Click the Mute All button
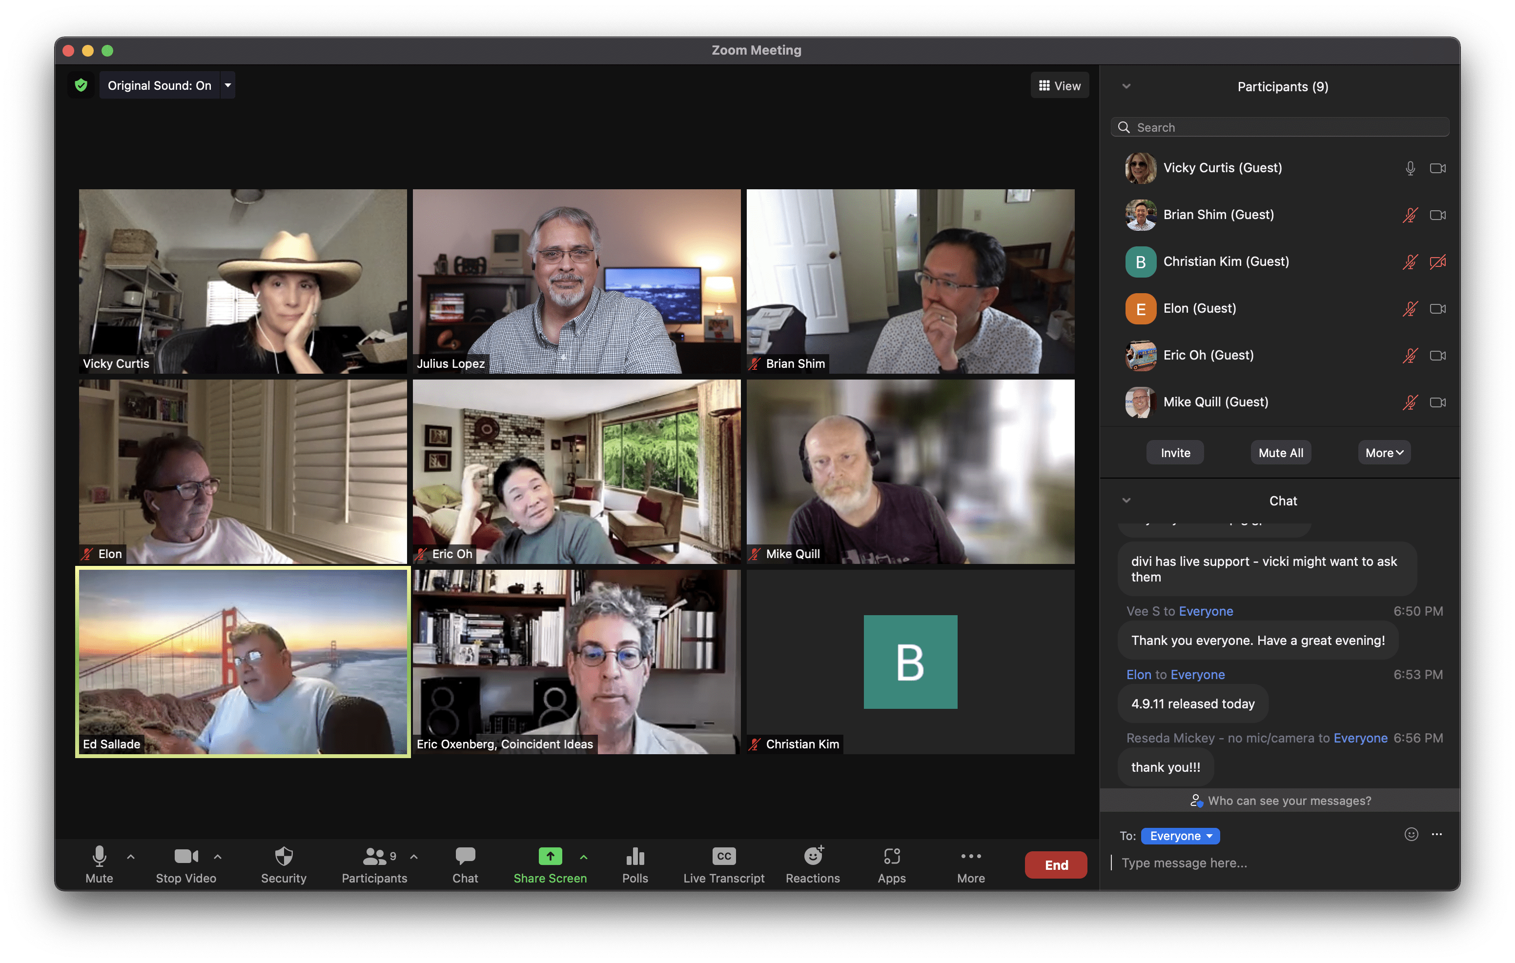This screenshot has width=1515, height=963. (x=1280, y=453)
